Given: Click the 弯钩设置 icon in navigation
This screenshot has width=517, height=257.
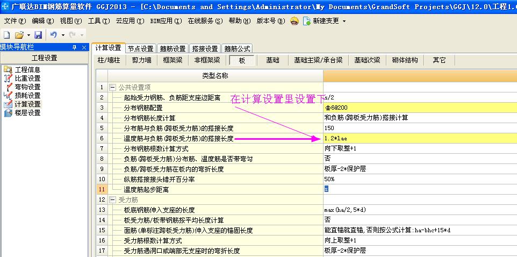Looking at the screenshot, I should pyautogui.click(x=8, y=87).
